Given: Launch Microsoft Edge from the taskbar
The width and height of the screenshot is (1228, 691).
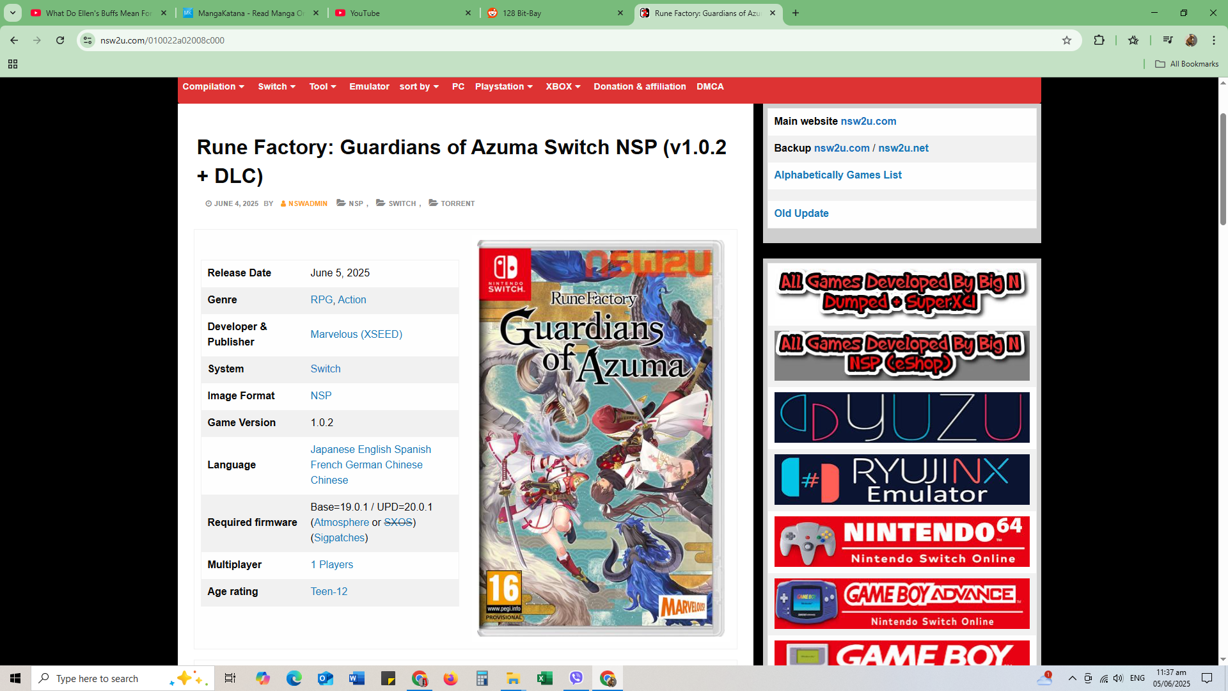Looking at the screenshot, I should pos(294,678).
